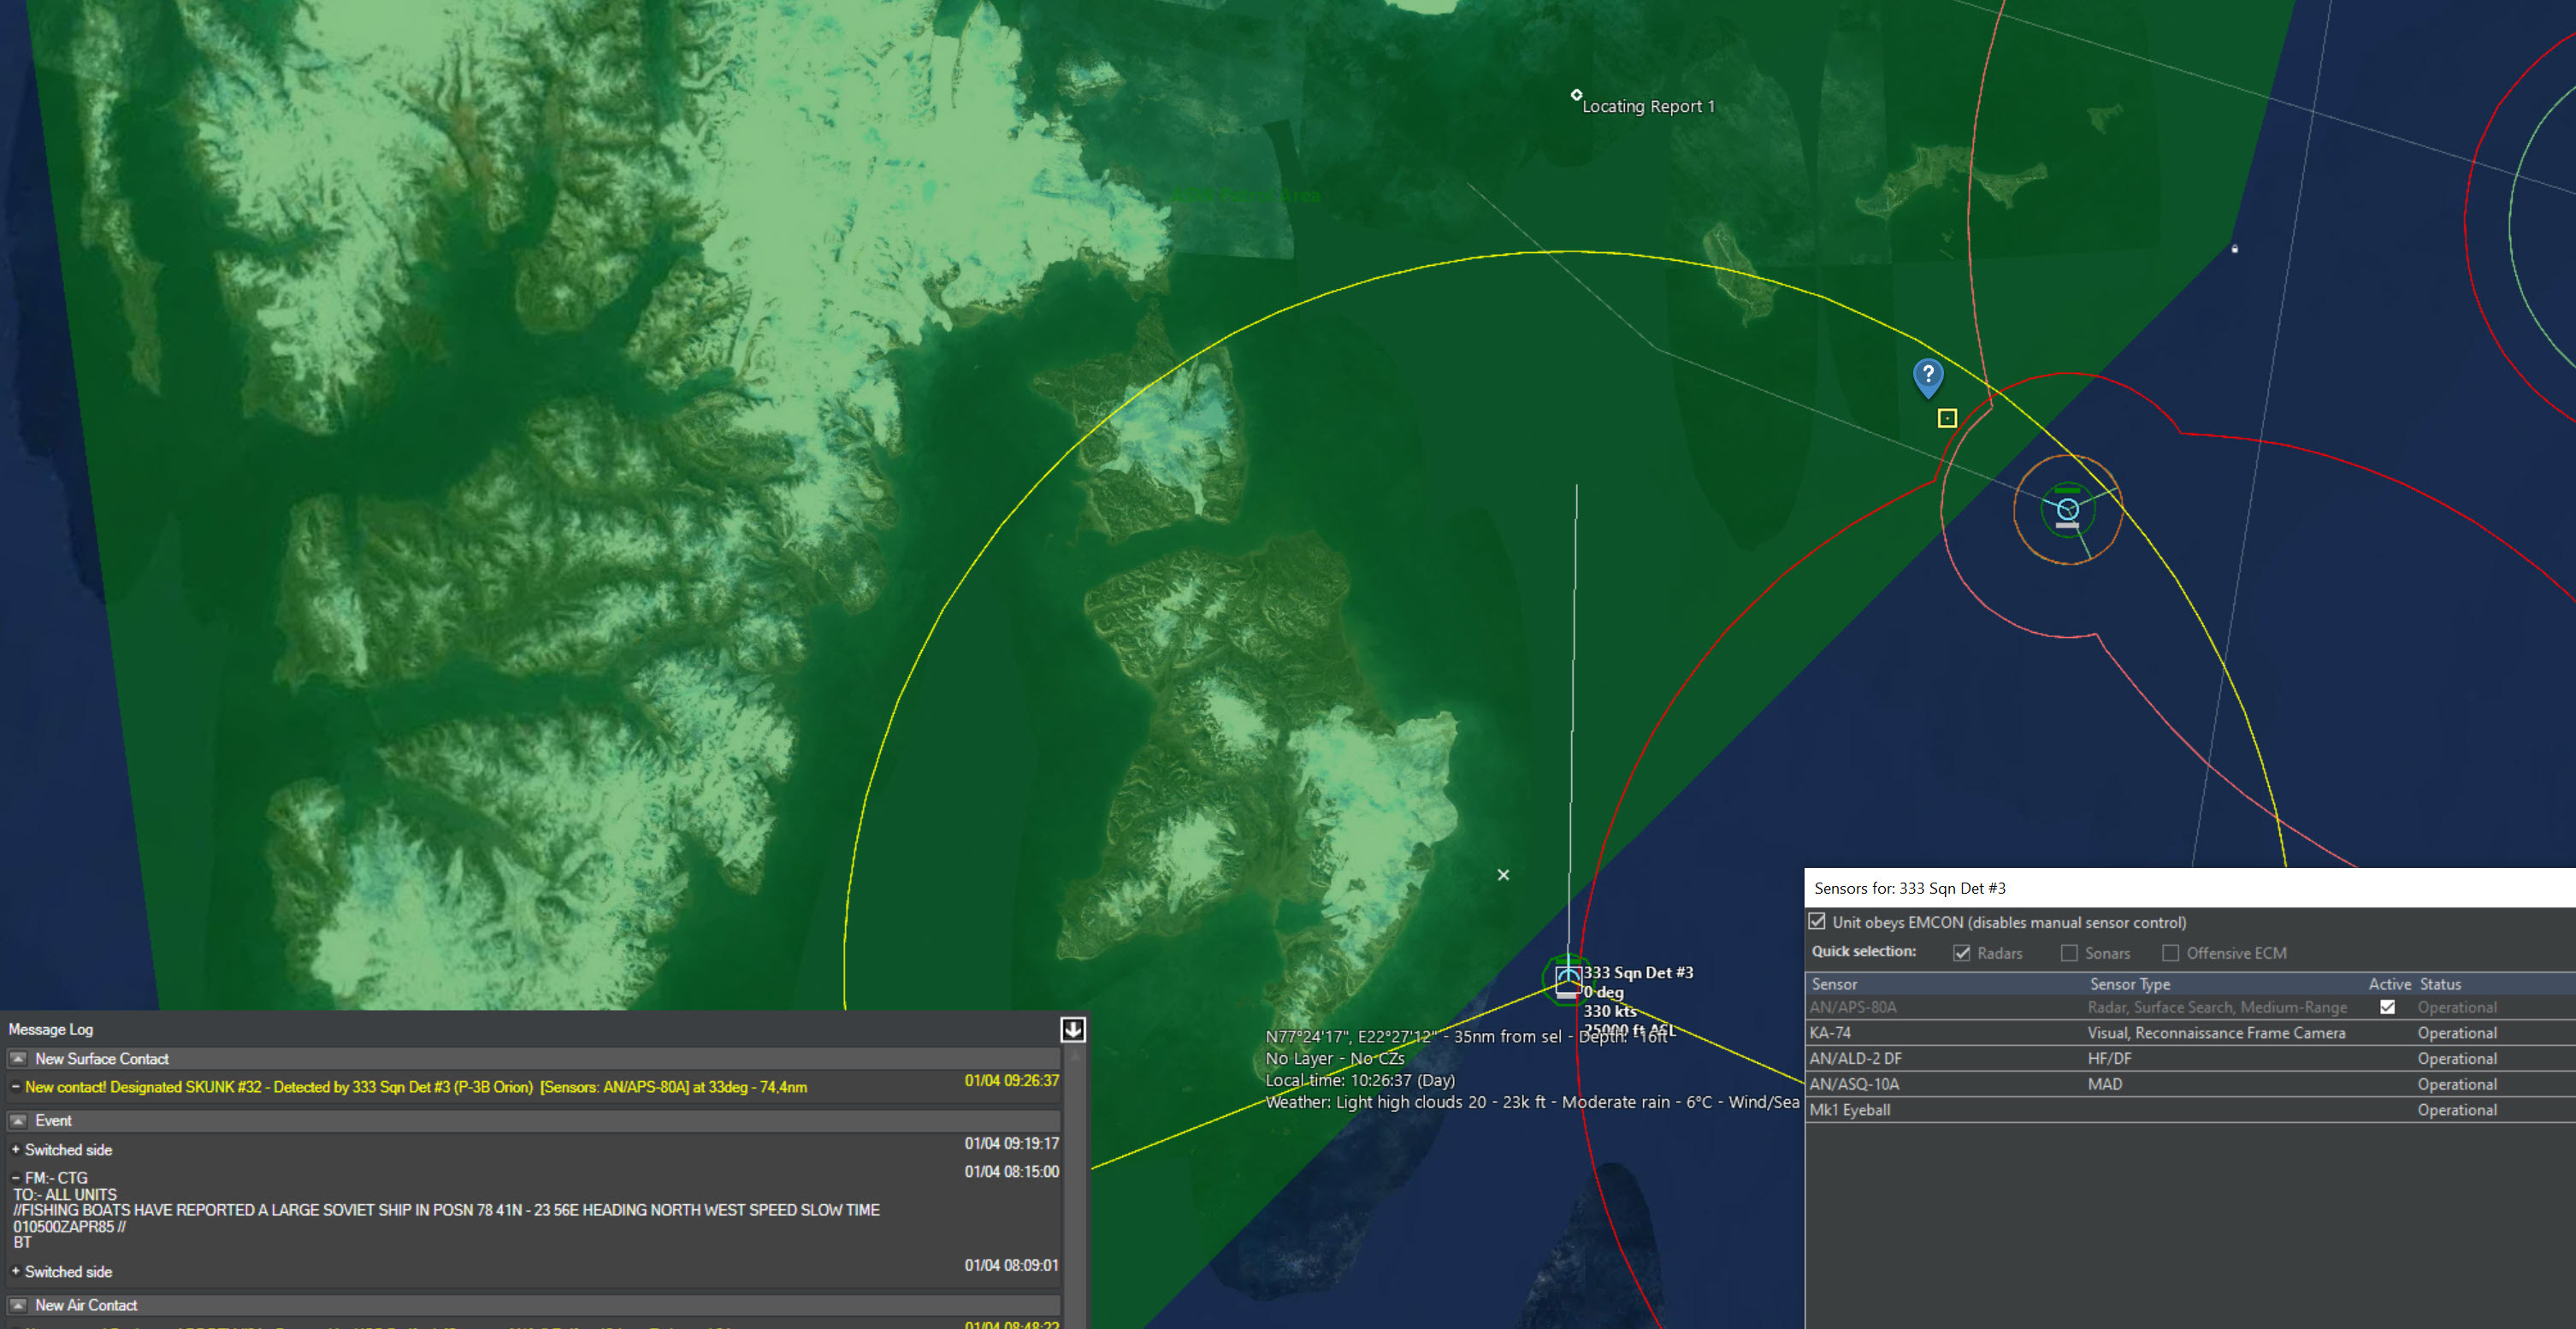Click the small white contact dot near coast
This screenshot has height=1329, width=2576.
pyautogui.click(x=2234, y=249)
